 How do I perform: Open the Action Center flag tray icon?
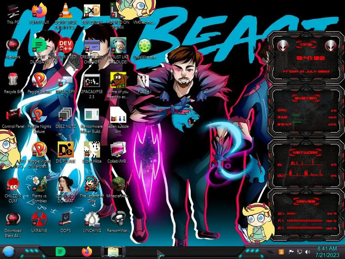click(291, 252)
